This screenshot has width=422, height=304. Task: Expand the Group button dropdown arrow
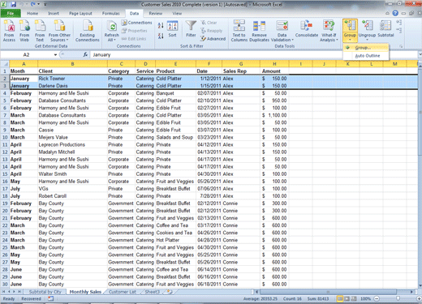click(350, 40)
